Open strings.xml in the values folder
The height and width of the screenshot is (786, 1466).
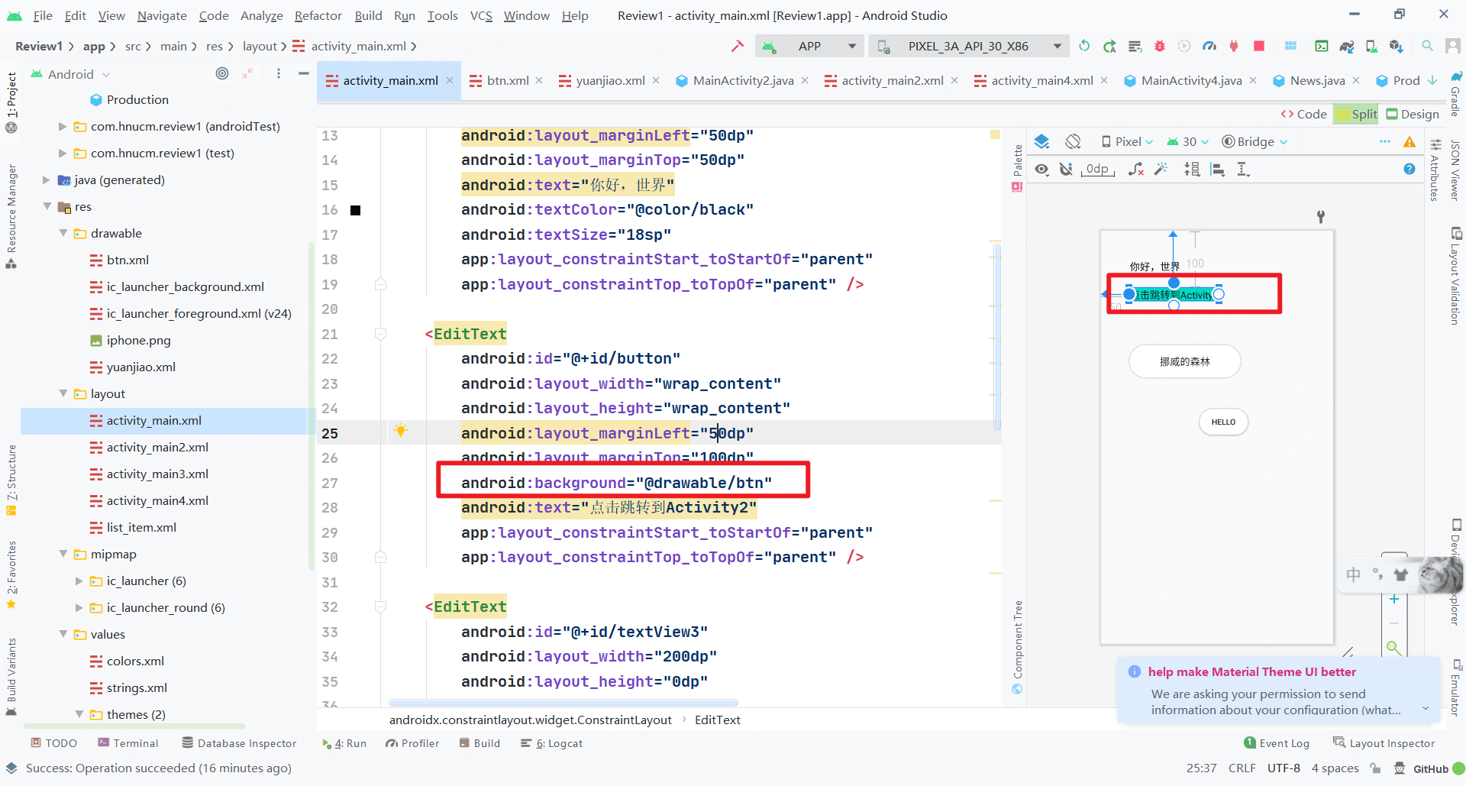[x=137, y=688]
